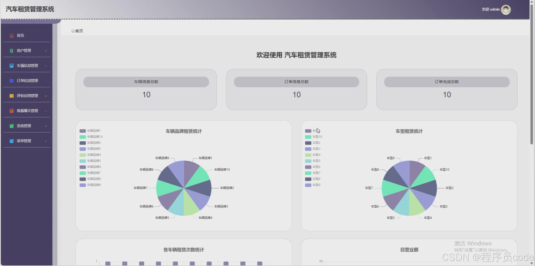Click the 欢迎 admin user label
The image size is (535, 266).
pos(491,9)
